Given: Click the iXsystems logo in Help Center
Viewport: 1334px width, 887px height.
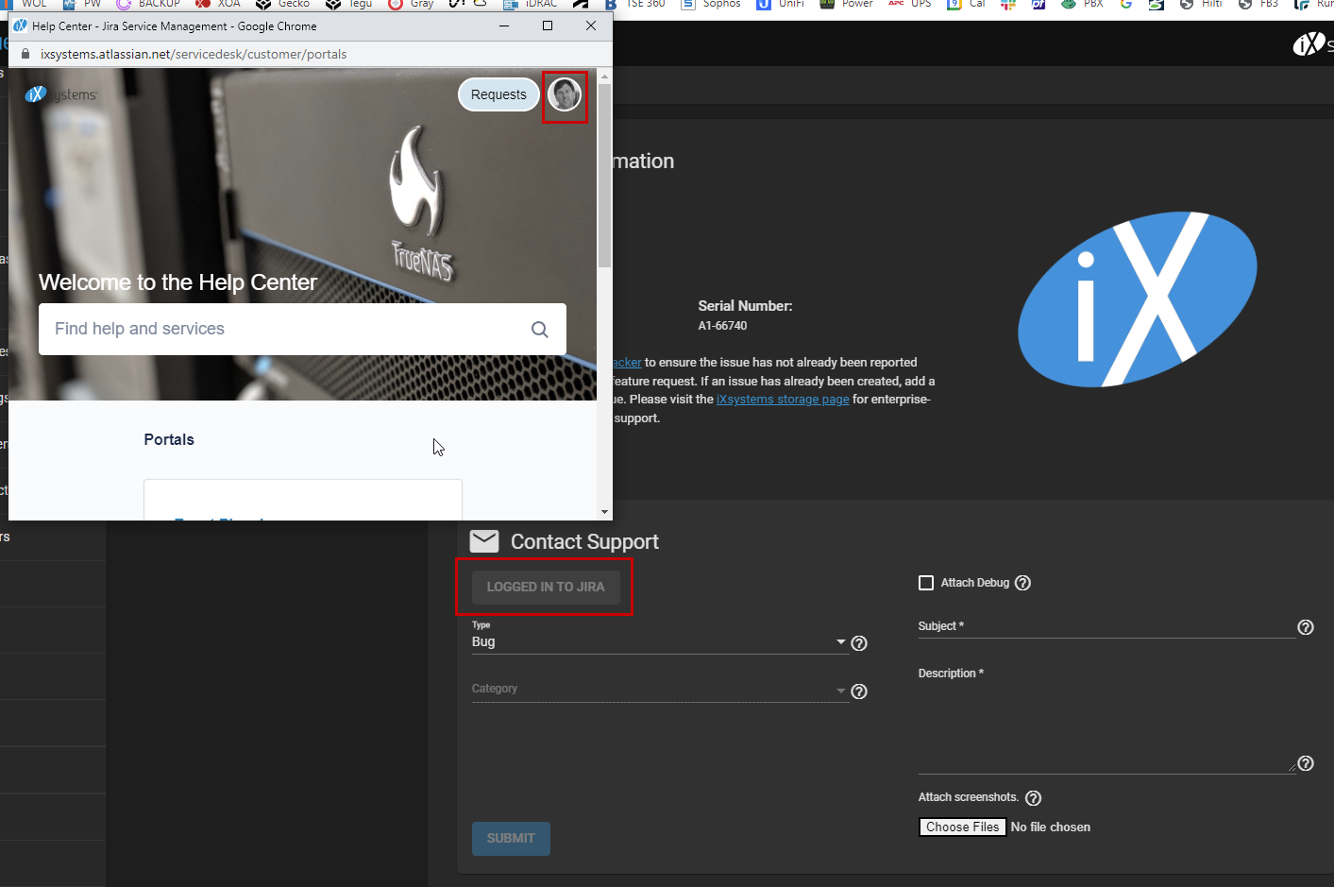Looking at the screenshot, I should [61, 94].
